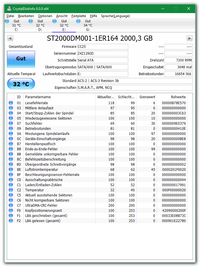Click the Standard field ACS-2
This screenshot has width=200, height=267.
(135, 81)
